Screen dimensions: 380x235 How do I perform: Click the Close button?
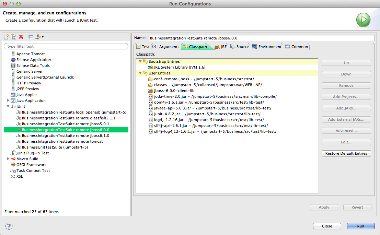click(x=327, y=226)
